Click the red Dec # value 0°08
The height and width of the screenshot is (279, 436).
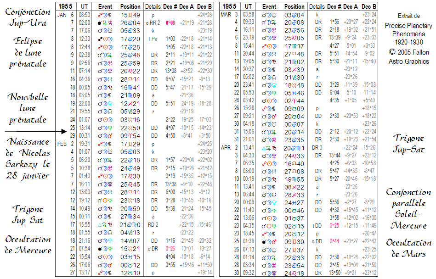coord(170,23)
